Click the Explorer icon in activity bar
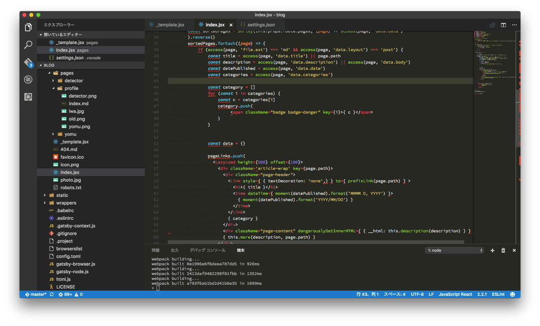The height and width of the screenshot is (326, 540). pos(28,27)
